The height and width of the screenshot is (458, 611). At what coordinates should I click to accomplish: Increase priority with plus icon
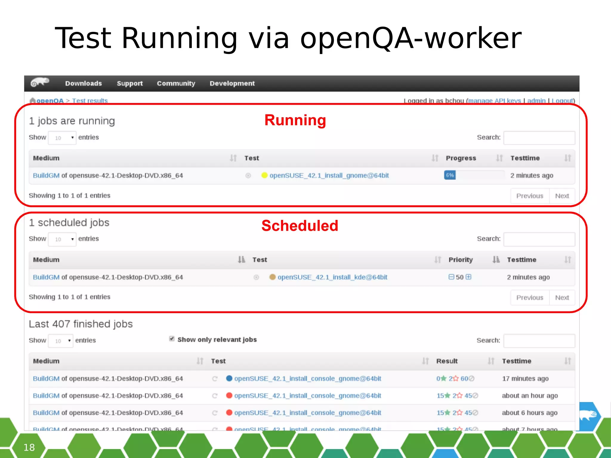[x=468, y=277]
